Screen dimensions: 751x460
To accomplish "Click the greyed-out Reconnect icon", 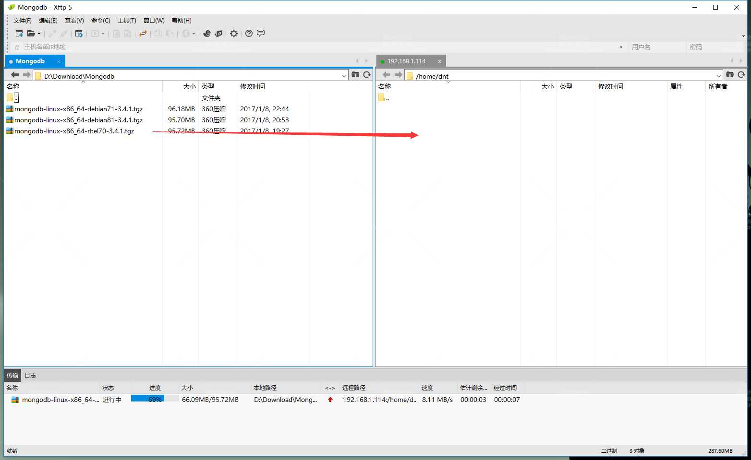I will coord(52,34).
